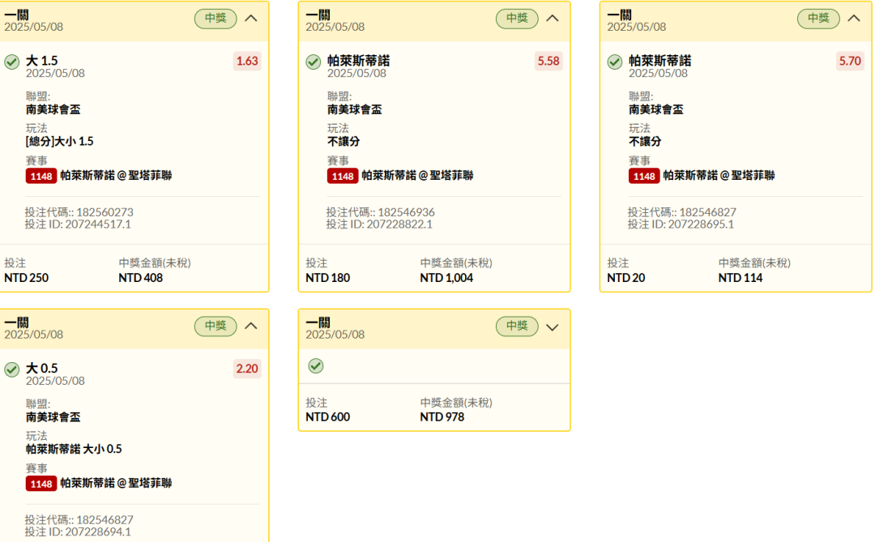The width and height of the screenshot is (875, 542).
Task: Click green check icon on 5.70 odds card
Action: (x=614, y=62)
